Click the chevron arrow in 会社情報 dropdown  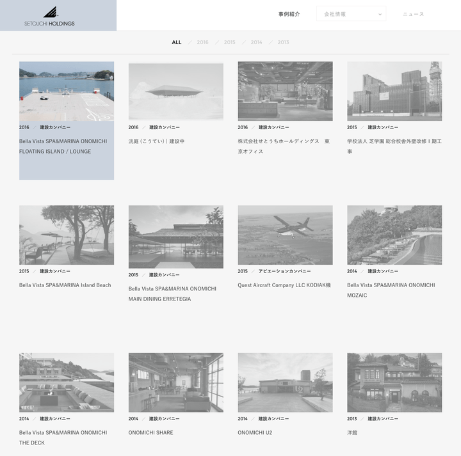[x=380, y=14]
